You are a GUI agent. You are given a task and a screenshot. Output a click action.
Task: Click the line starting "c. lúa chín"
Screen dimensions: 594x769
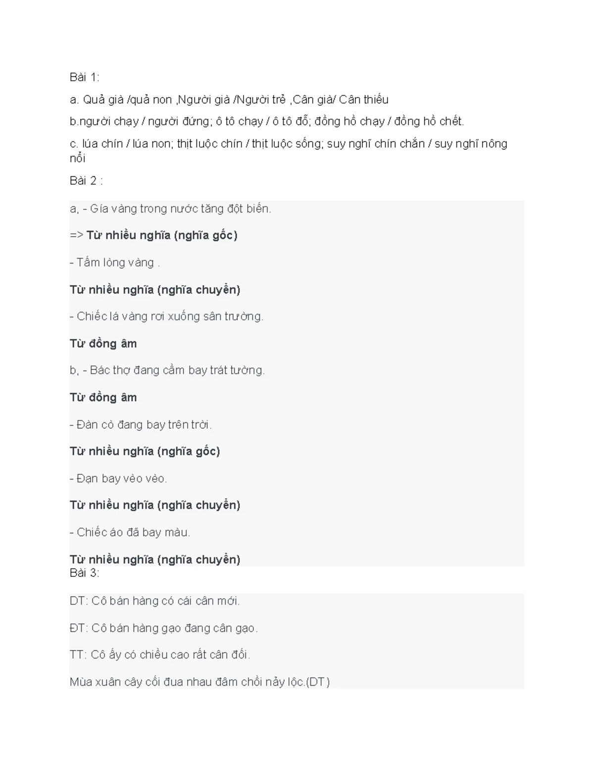288,144
